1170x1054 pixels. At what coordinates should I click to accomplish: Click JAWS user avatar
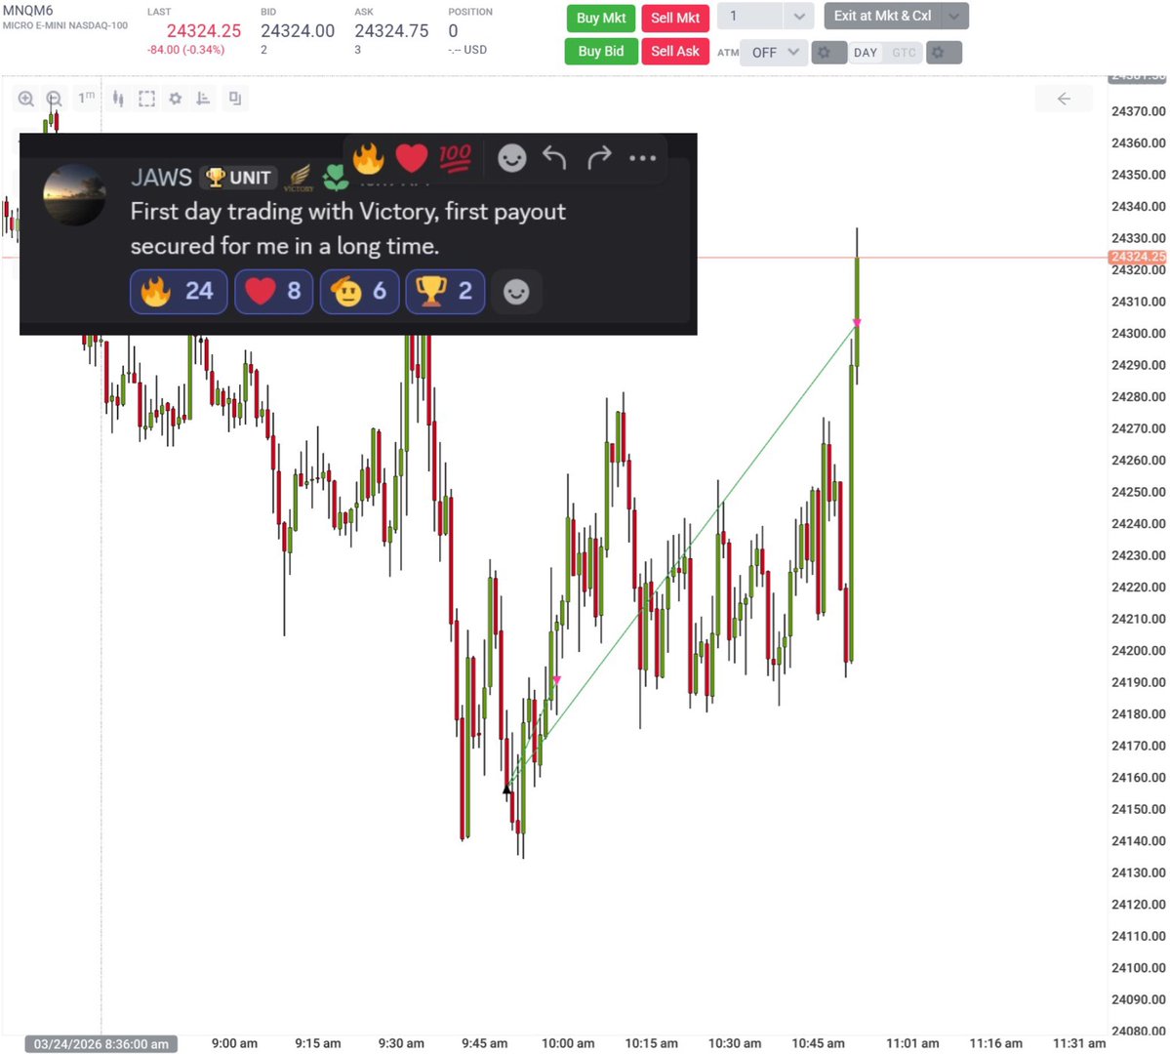(74, 195)
